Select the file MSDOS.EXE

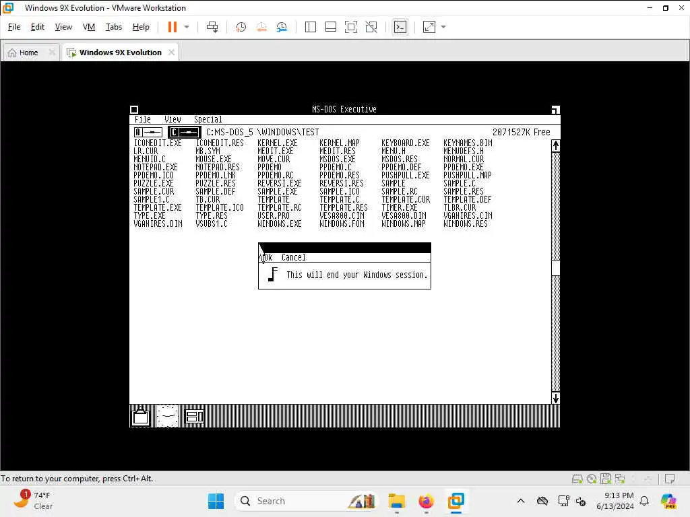pyautogui.click(x=337, y=159)
